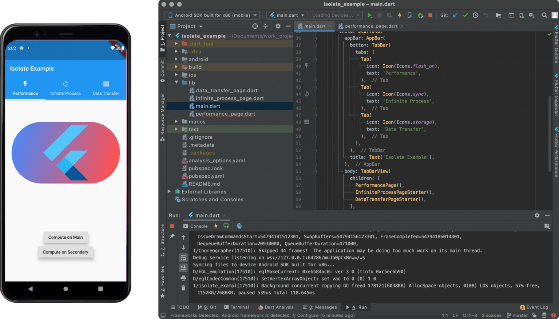
Task: Collapse the lib folder in the Project tree
Action: [177, 82]
